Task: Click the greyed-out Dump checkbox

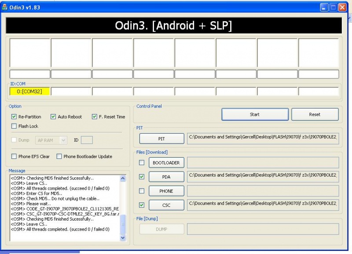Action: (x=14, y=140)
